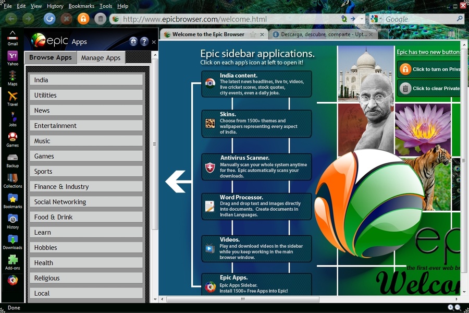The height and width of the screenshot is (313, 469).
Task: Clear private data using the trash icon
Action: [99, 19]
